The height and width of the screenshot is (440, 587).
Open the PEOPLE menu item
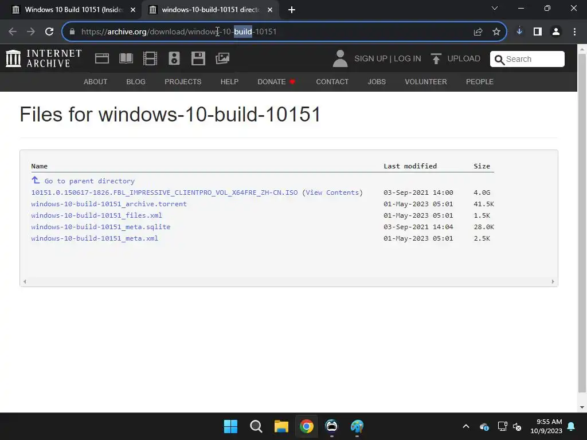[480, 81]
